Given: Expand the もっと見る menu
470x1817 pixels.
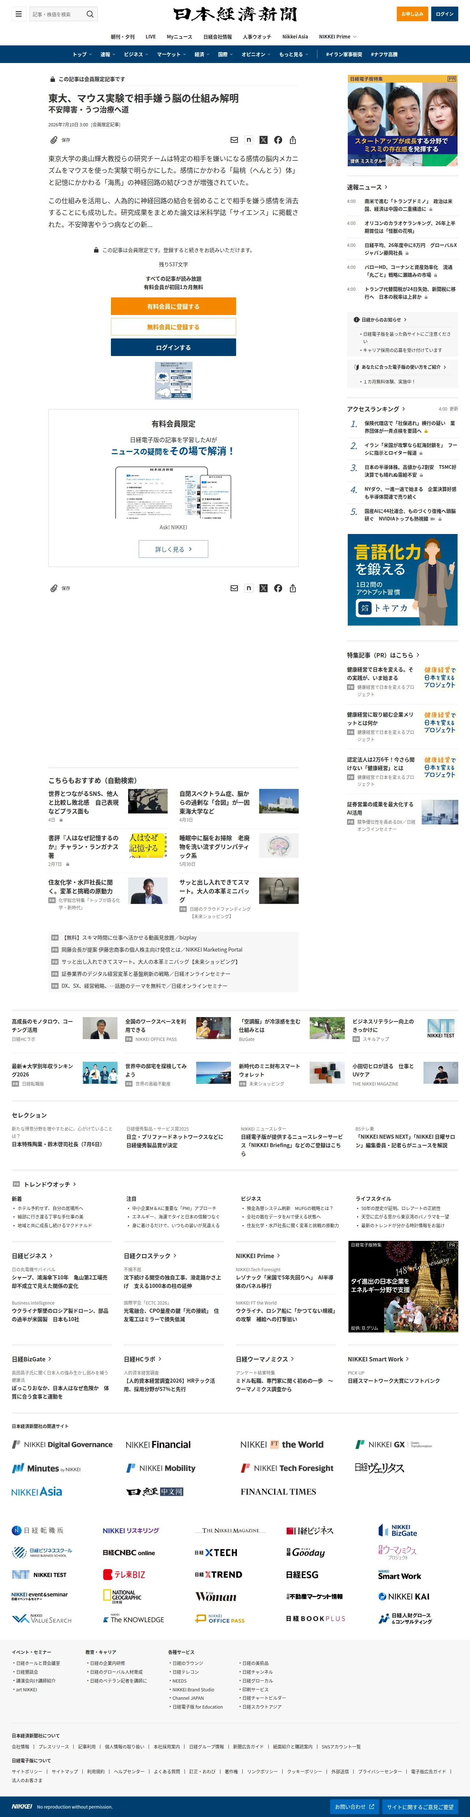Looking at the screenshot, I should click(293, 54).
